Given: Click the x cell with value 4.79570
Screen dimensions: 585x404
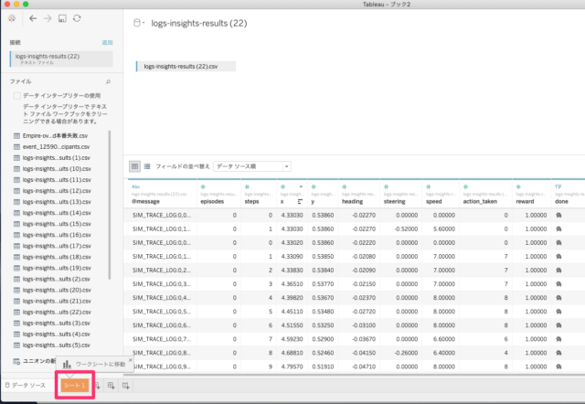Looking at the screenshot, I should pyautogui.click(x=292, y=367).
